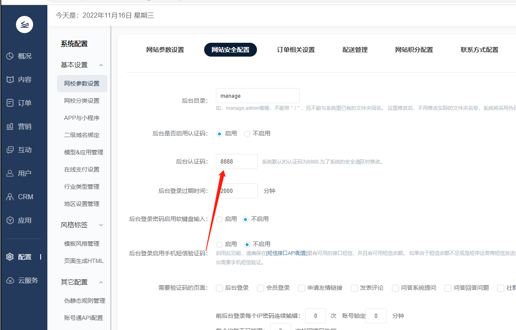The height and width of the screenshot is (330, 516).
Task: Open the 营销 marketing icon
Action: [10, 127]
